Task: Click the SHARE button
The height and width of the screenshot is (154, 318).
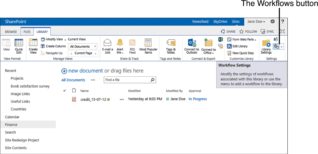Action: pyautogui.click(x=228, y=32)
